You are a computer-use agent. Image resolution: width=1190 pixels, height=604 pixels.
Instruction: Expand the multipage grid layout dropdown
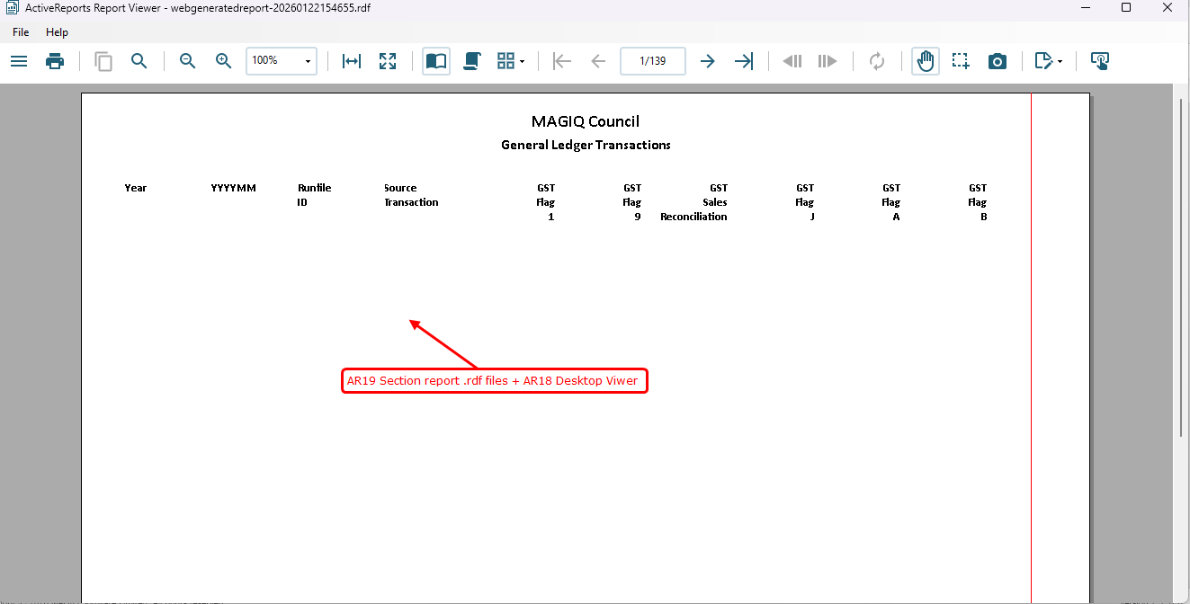click(511, 61)
